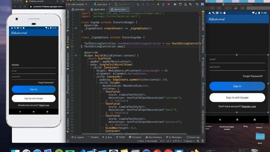Tap recents square on Sign In emulator
This screenshot has height=152, width=270.
(254, 119)
